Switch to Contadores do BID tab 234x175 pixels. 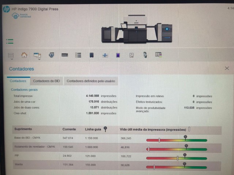[x=46, y=81]
